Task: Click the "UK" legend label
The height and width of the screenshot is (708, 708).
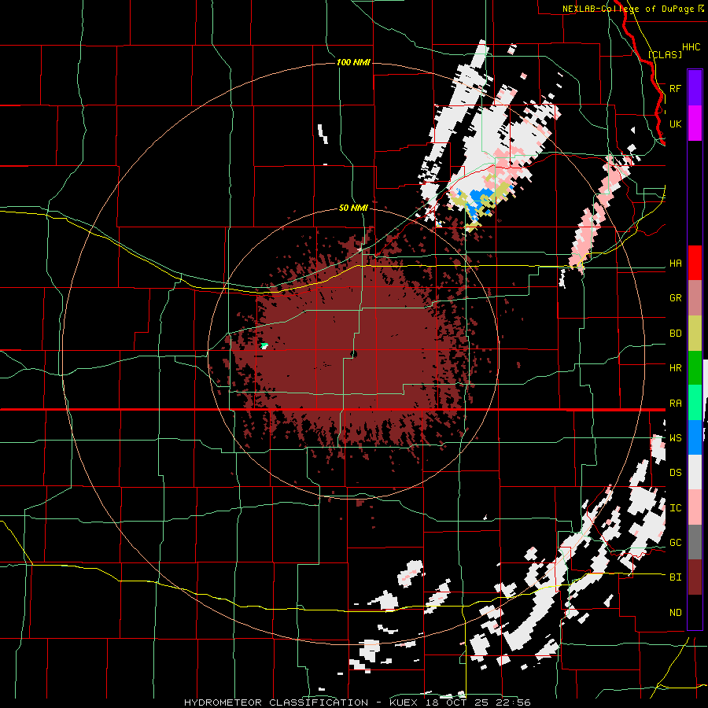Action: pos(675,124)
